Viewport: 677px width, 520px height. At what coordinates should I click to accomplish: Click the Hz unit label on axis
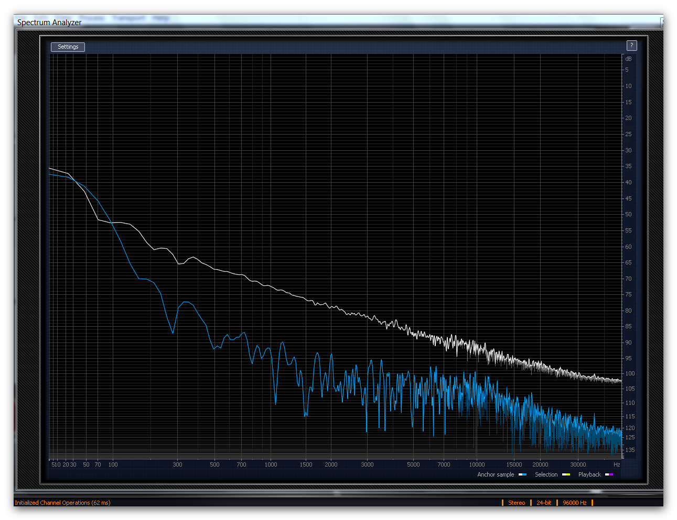(617, 464)
